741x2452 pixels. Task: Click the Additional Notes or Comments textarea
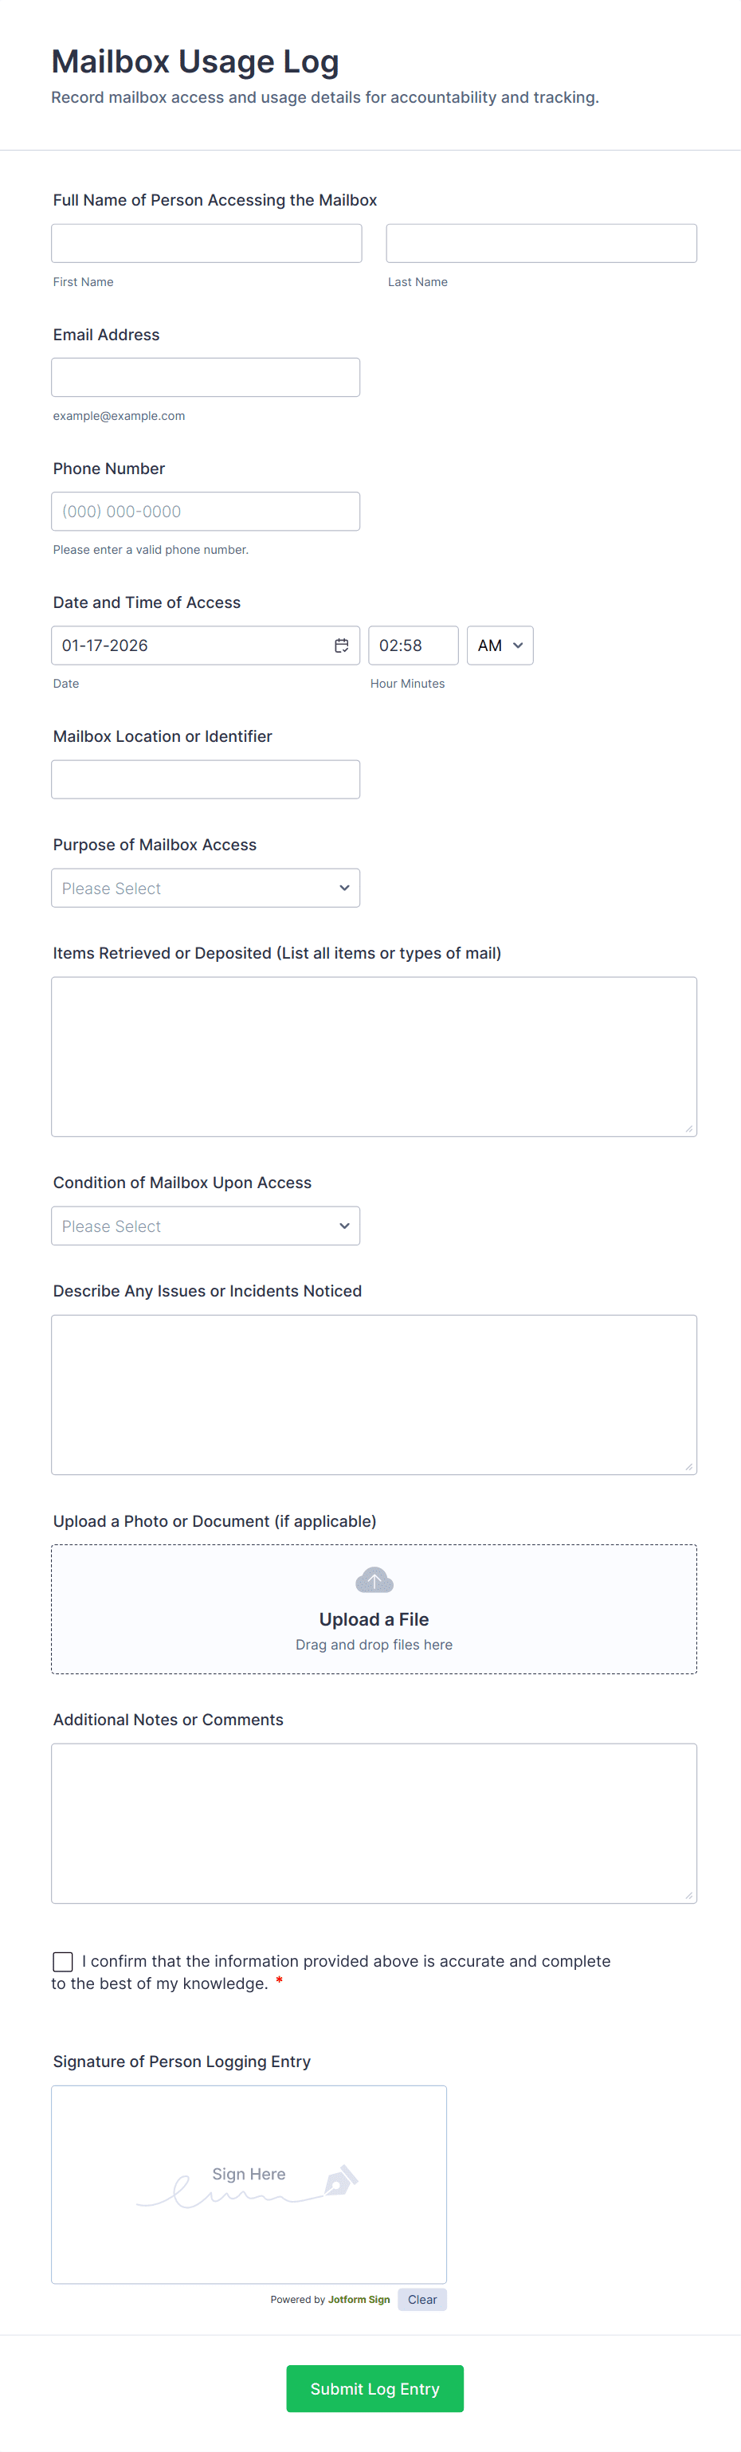pos(374,1822)
